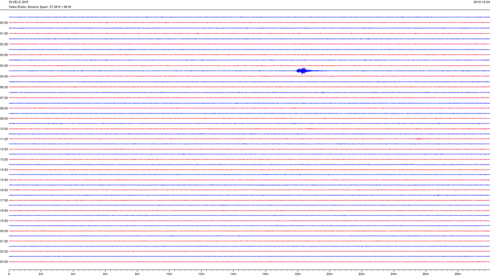Select the 13:30 time label
The width and height of the screenshot is (490, 276).
click(x=4, y=159)
